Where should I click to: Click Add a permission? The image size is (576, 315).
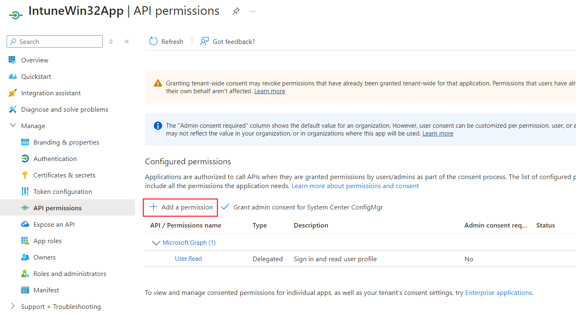[x=180, y=207]
